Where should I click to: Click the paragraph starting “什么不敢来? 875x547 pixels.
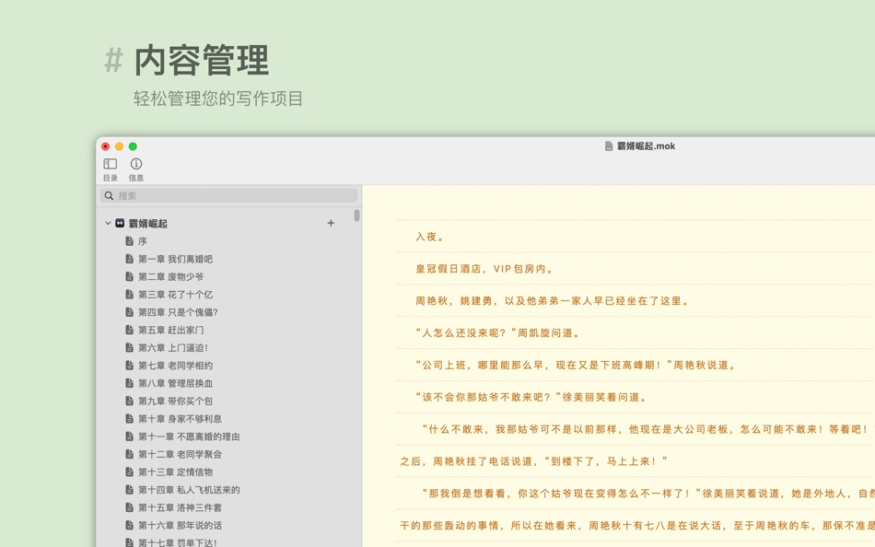(647, 429)
